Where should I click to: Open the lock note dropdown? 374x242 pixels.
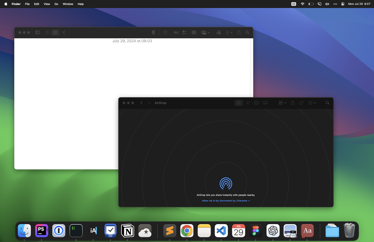click(229, 32)
